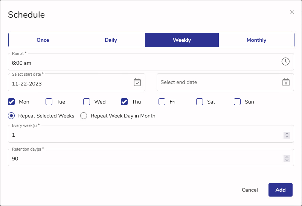This screenshot has height=206, width=302.
Task: Click the end date calendar clear icon
Action: coord(286,82)
